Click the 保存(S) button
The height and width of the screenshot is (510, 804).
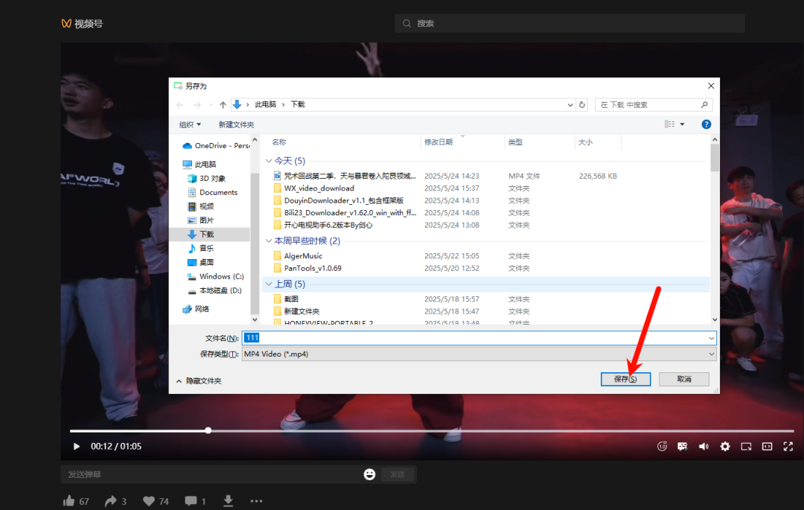[x=625, y=380]
